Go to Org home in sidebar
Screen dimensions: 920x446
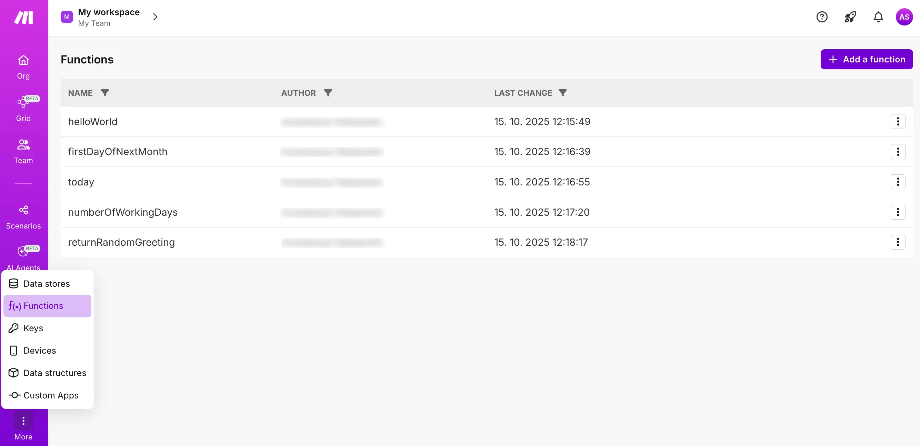pos(23,67)
